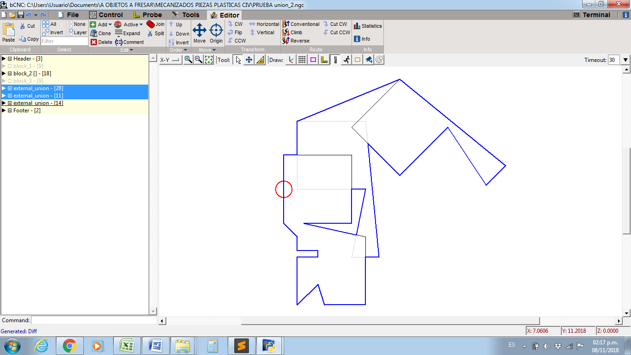
Task: Zoom in on the canvas
Action: 188,60
